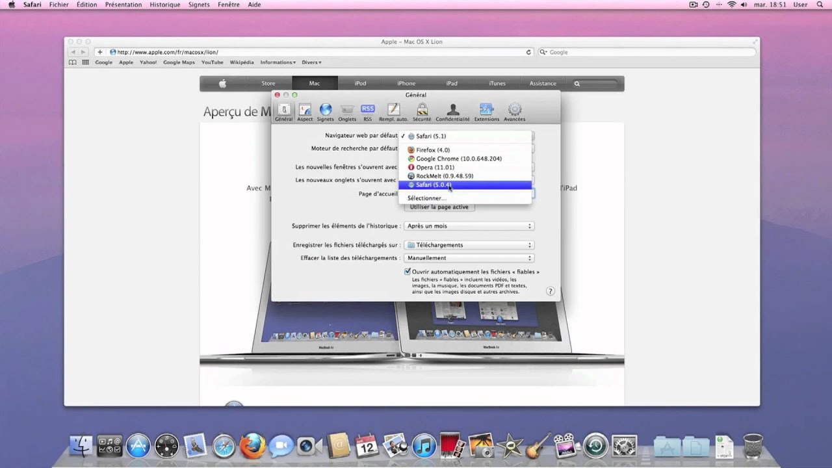Click the Apple logo on the site navbar
Viewport: 832px width, 468px height.
[x=222, y=83]
